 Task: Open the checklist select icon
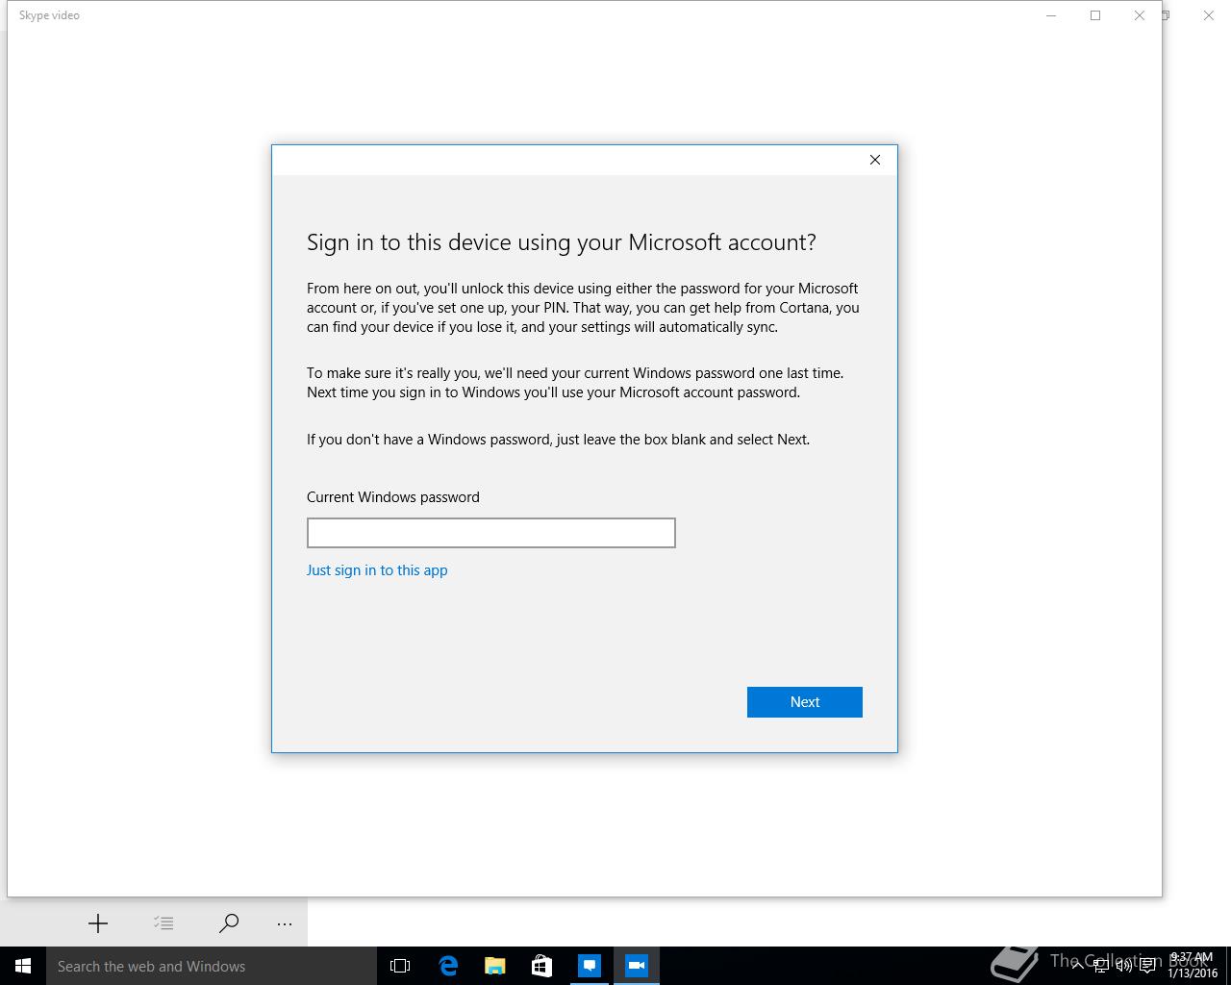163,923
